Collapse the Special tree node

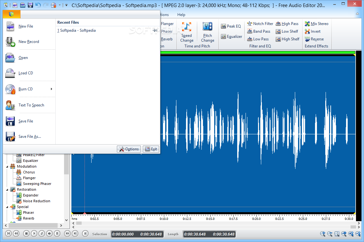(x=7, y=207)
